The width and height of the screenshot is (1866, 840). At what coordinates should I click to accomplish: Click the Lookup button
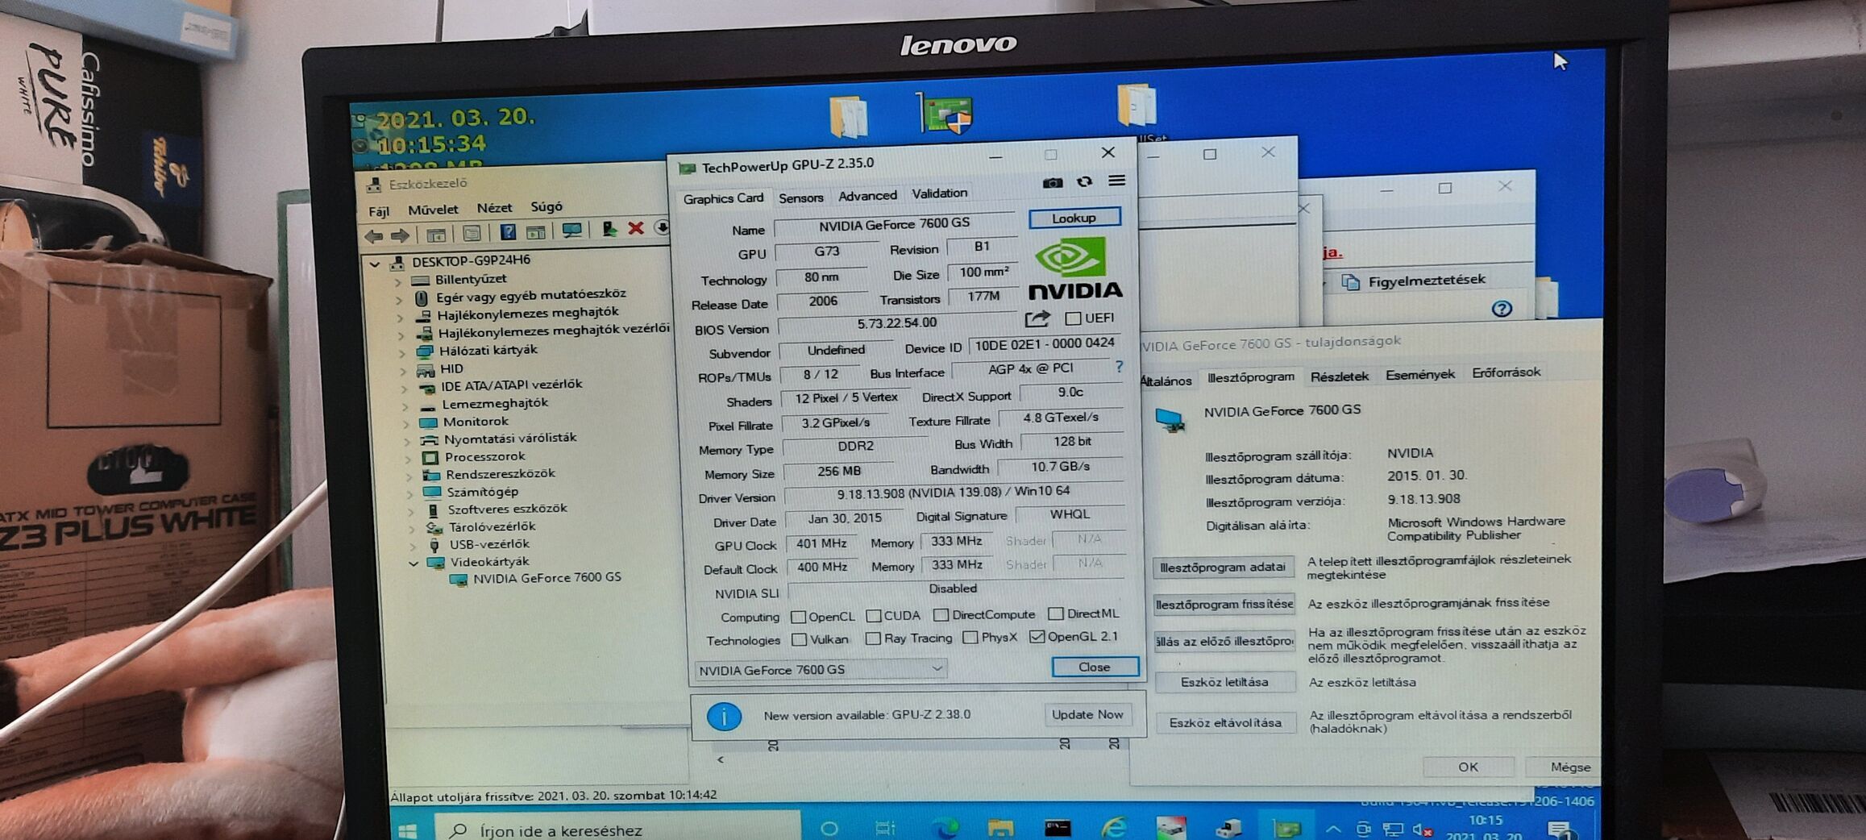pyautogui.click(x=1074, y=218)
